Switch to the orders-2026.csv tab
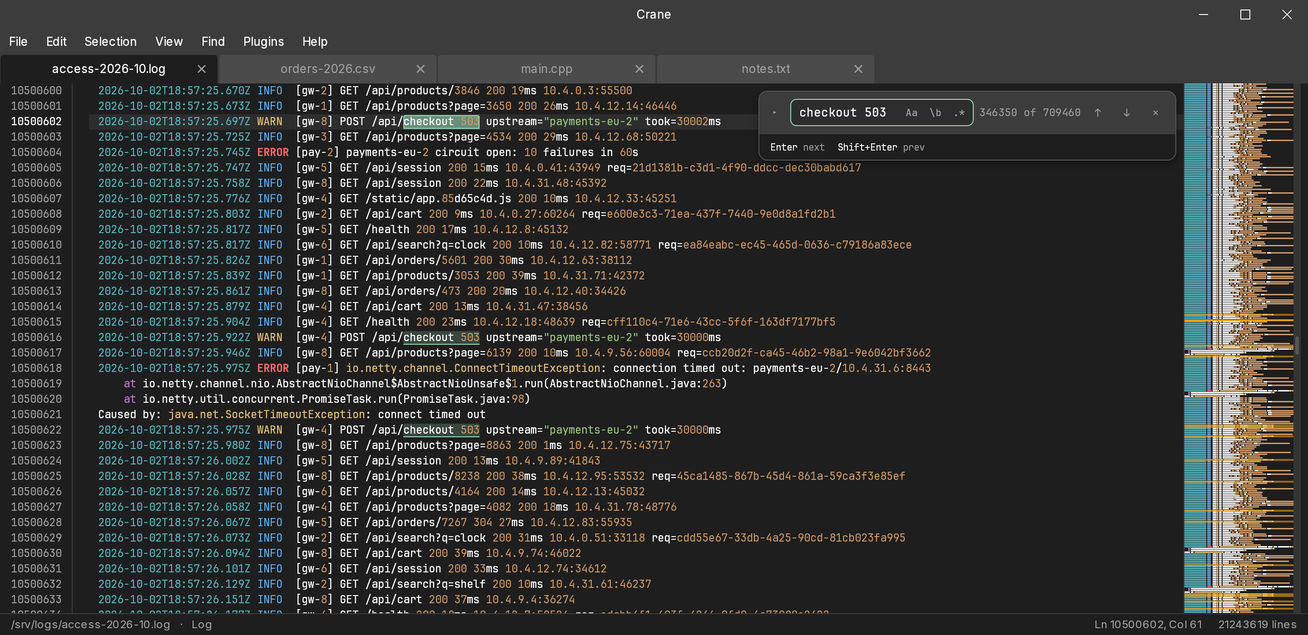Screen dimensions: 1308x635 [327, 69]
